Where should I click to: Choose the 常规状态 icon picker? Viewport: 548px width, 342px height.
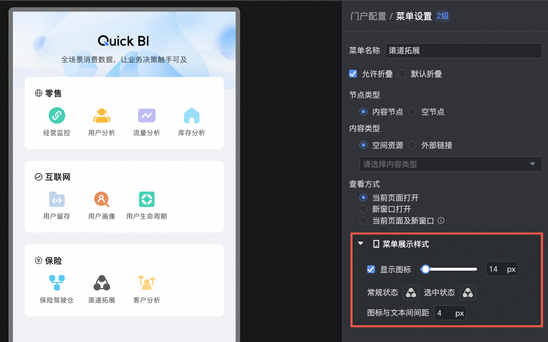click(x=411, y=292)
